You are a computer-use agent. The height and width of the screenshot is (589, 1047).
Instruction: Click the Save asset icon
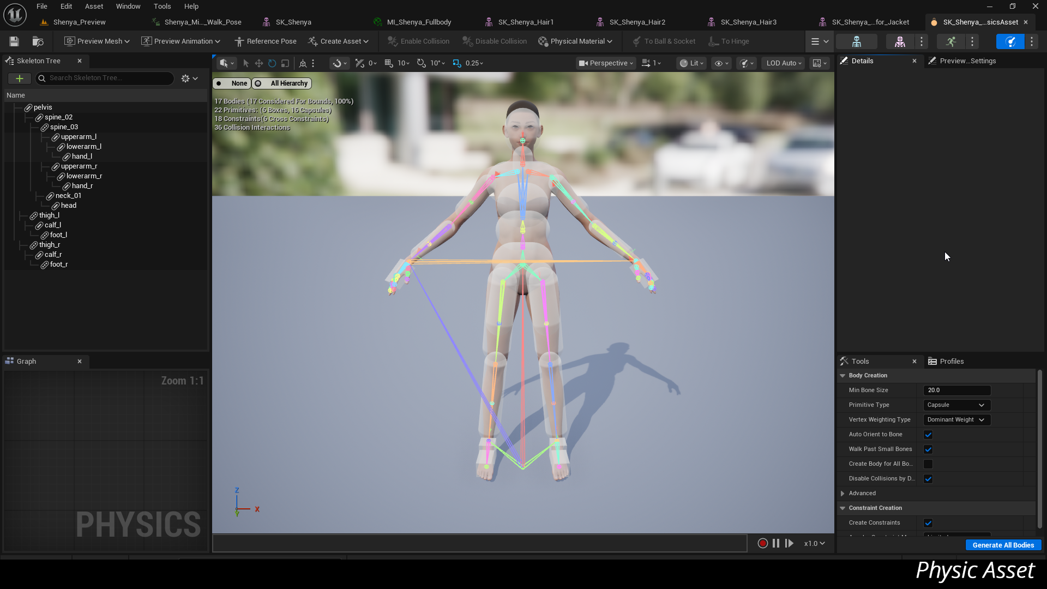(14, 41)
